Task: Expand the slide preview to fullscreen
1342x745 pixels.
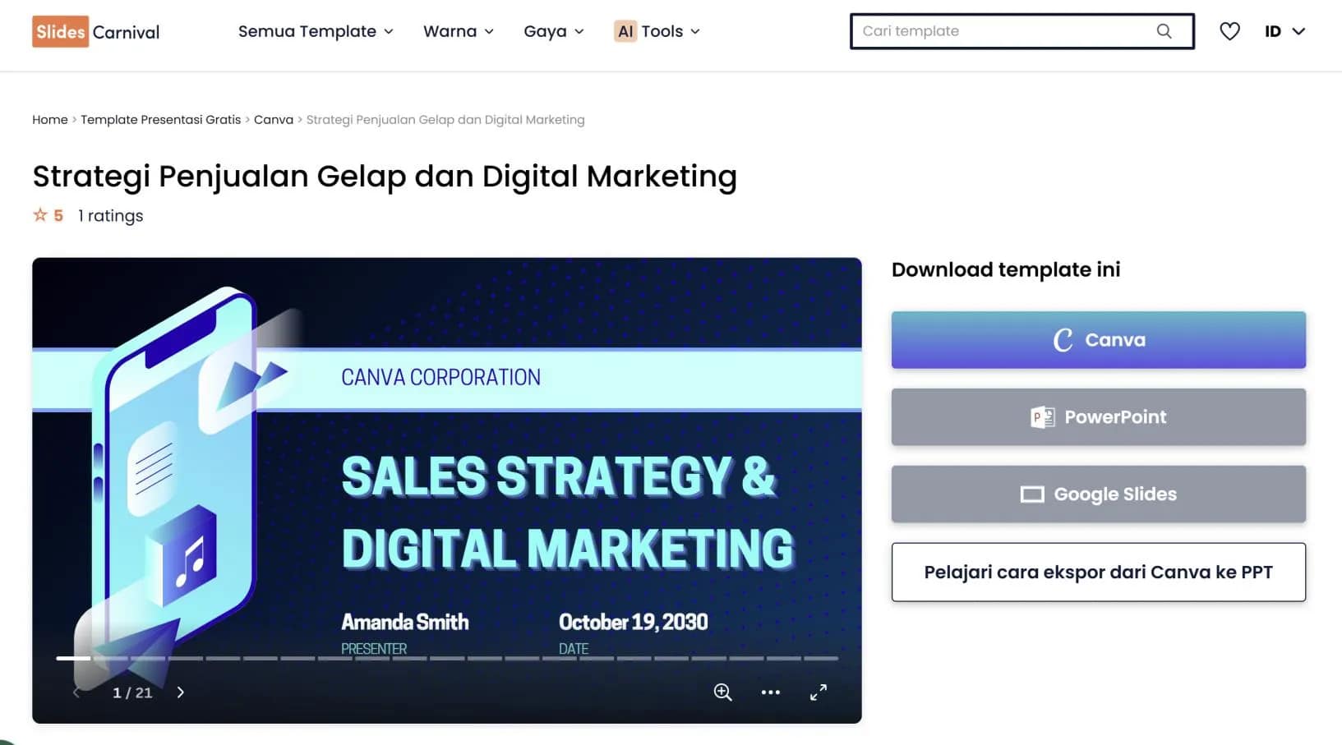Action: (818, 692)
